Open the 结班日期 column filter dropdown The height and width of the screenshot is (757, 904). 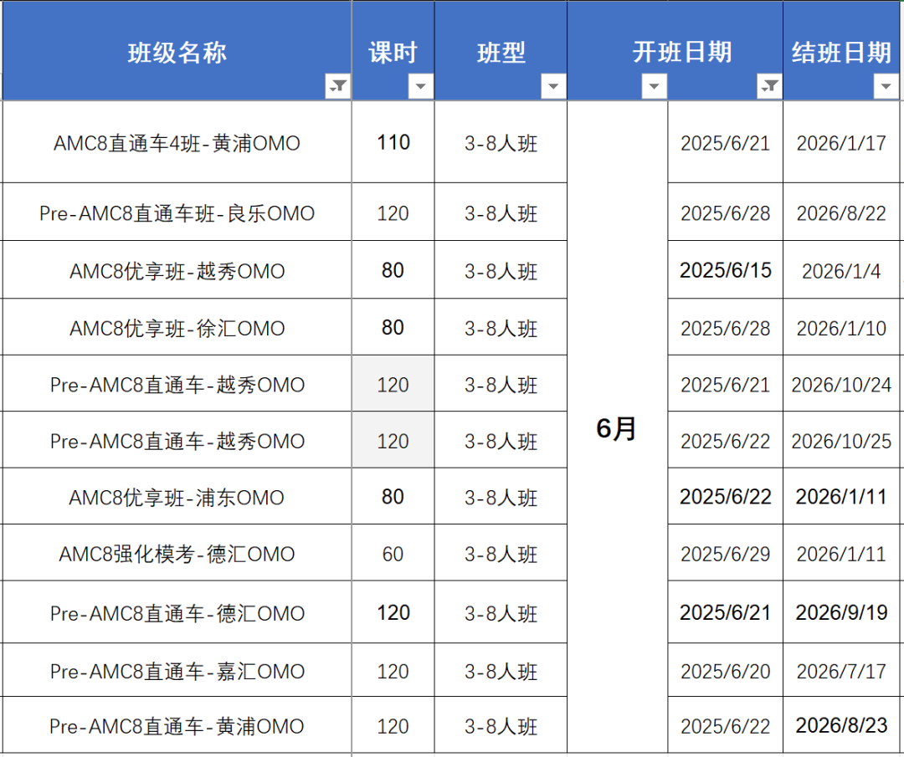pyautogui.click(x=886, y=86)
